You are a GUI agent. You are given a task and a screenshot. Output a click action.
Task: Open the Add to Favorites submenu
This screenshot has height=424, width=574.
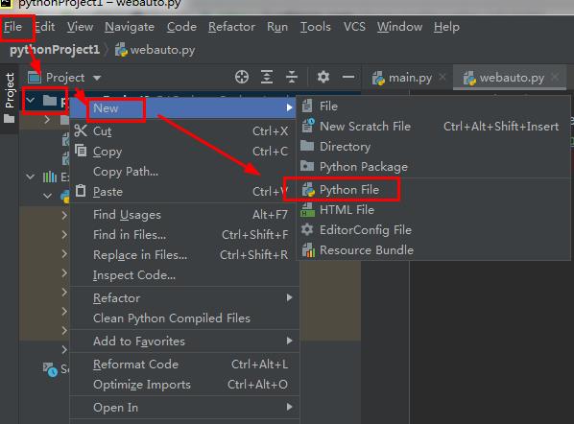(x=183, y=342)
